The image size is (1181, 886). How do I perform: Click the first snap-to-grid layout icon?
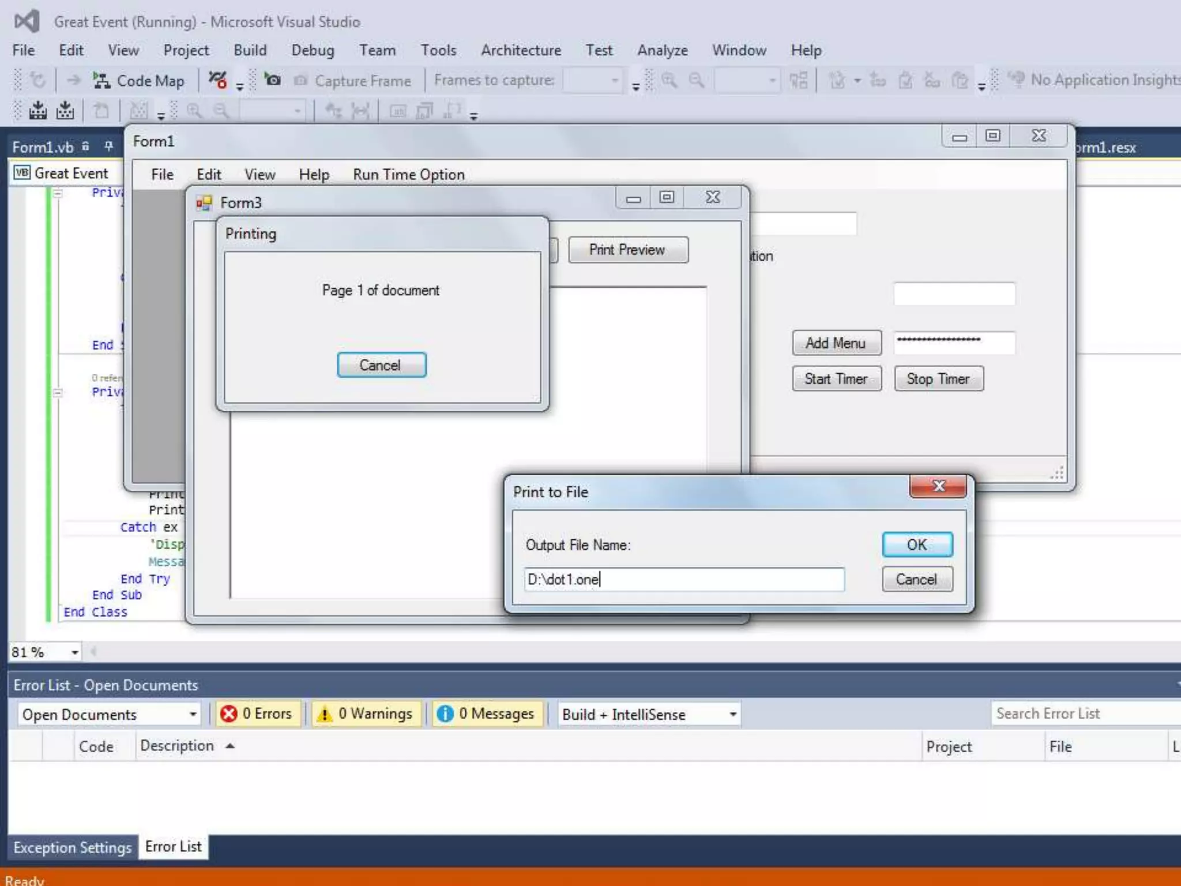tap(38, 110)
